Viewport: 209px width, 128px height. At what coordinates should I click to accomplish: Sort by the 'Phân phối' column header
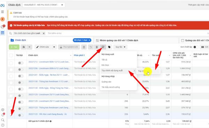click(79, 56)
